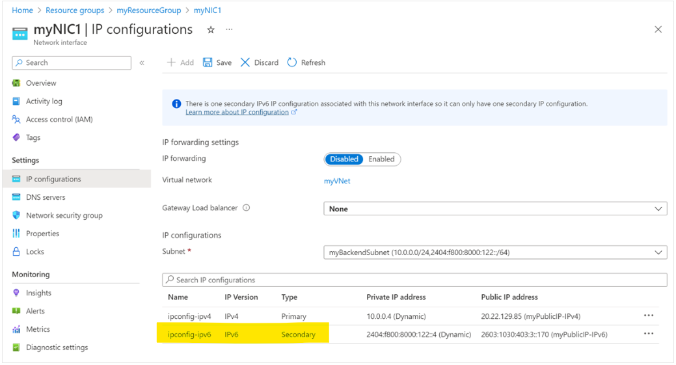676x365 pixels.
Task: Click the 10.0.0.4 (Dynamic) cell
Action: click(x=396, y=316)
